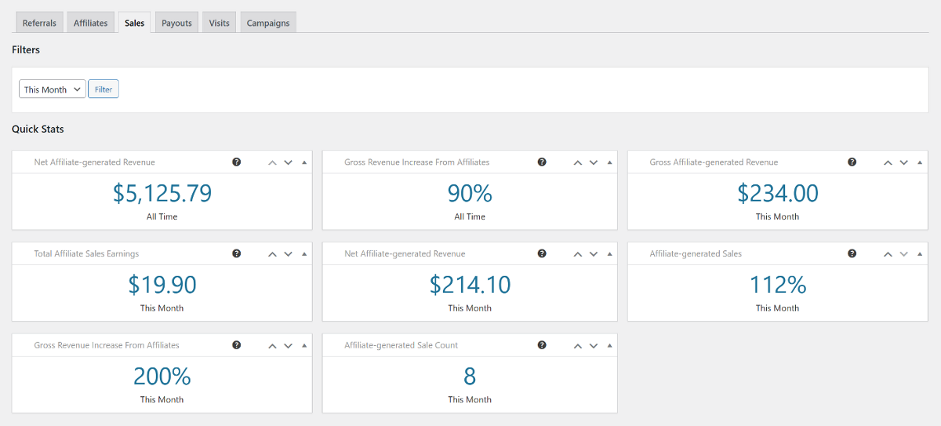Go to the Campaigns tab
The image size is (941, 426).
click(x=268, y=23)
